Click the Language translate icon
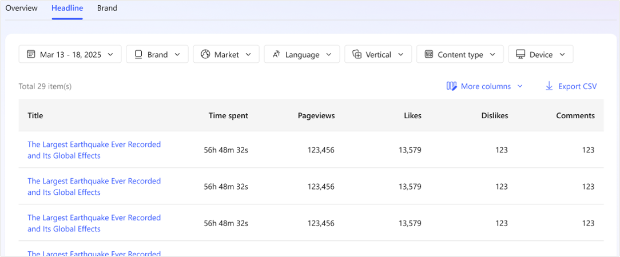Viewport: 620px width, 257px height. (276, 55)
